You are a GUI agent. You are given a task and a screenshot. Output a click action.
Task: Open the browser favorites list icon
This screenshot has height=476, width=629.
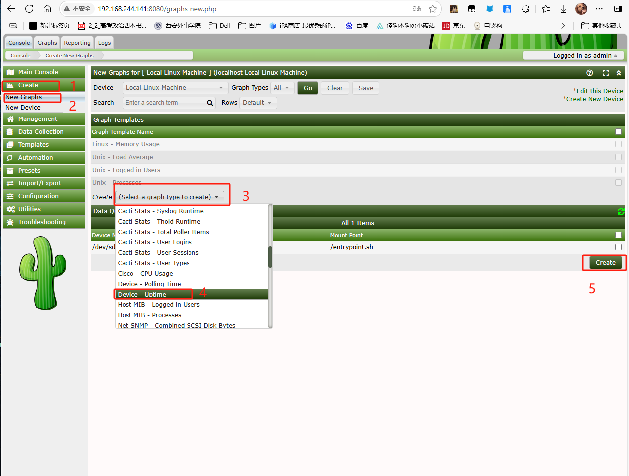coord(546,9)
